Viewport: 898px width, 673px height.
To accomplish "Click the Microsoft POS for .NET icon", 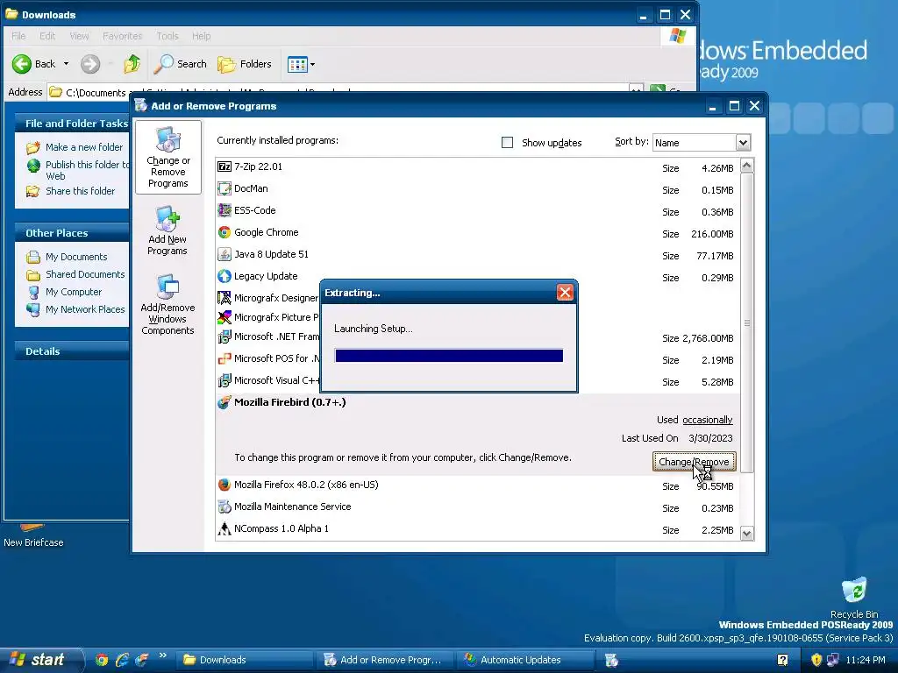I will pyautogui.click(x=224, y=358).
